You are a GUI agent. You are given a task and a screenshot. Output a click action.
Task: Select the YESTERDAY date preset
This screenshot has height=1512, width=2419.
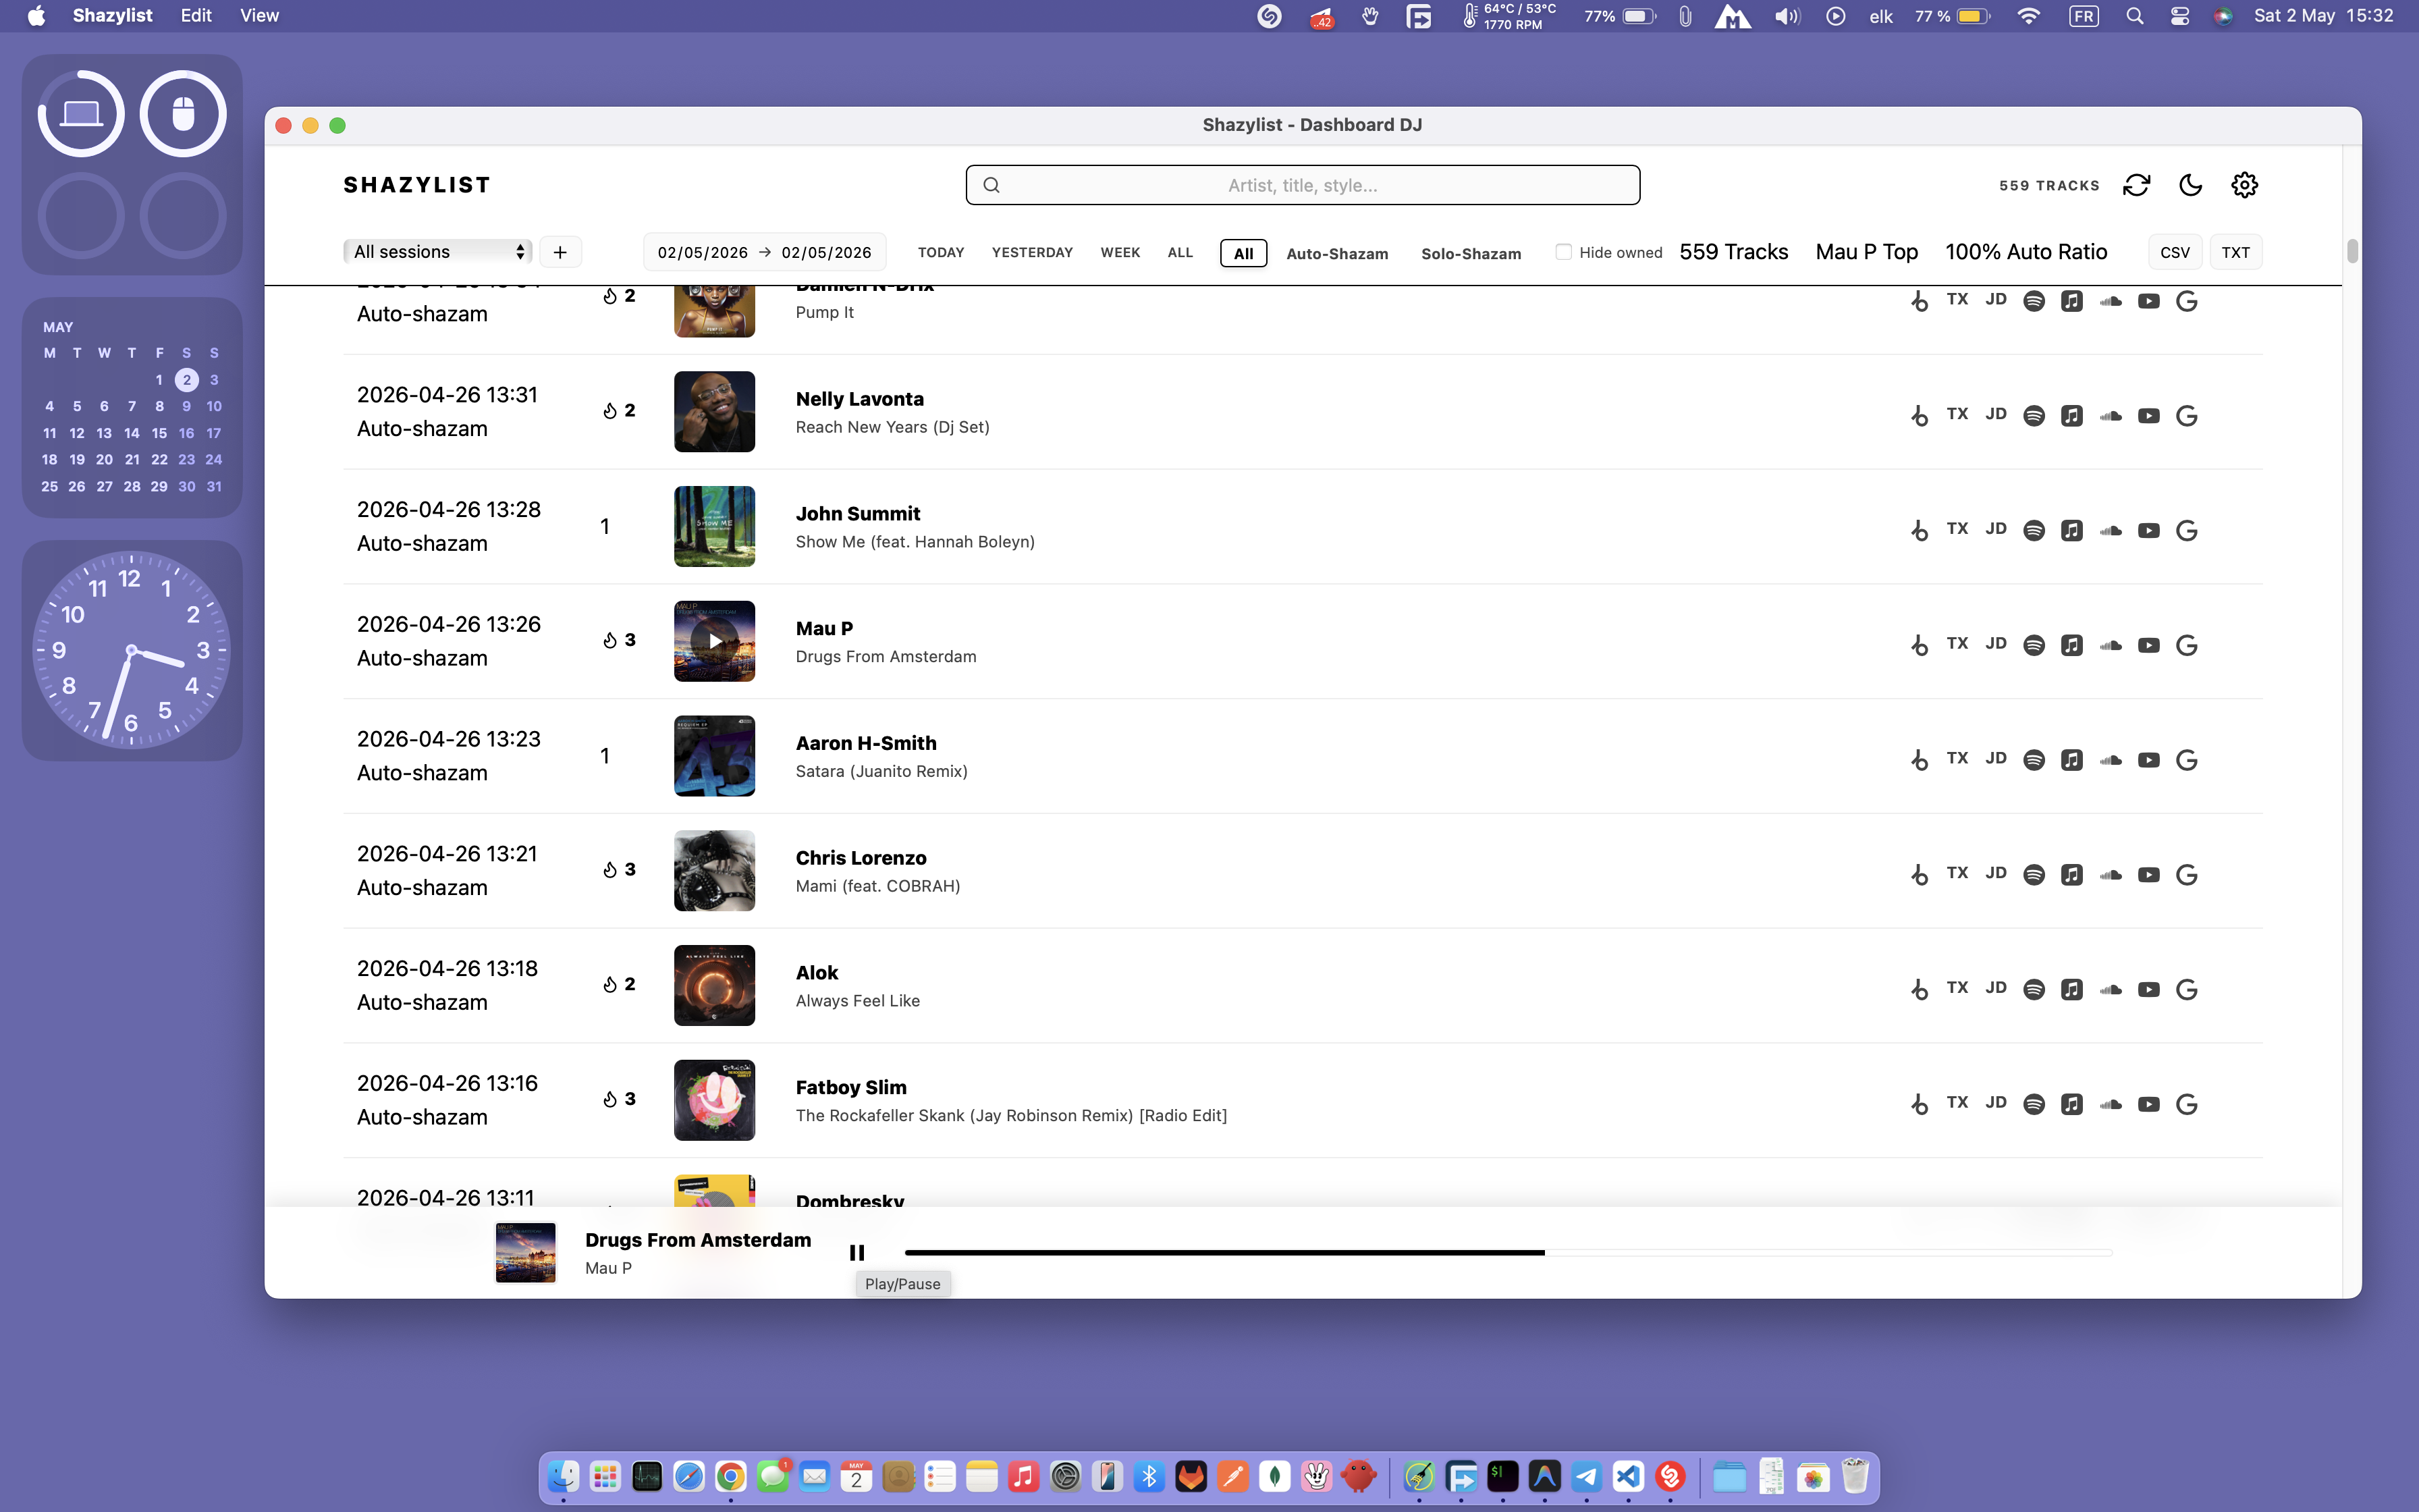point(1031,252)
